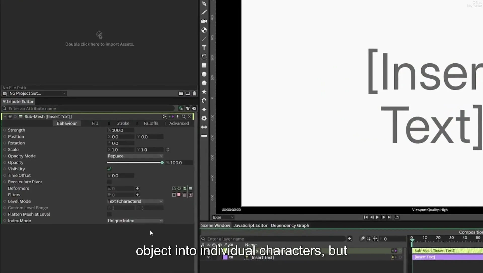Switch to the Fill tab
This screenshot has width=483, height=273.
pyautogui.click(x=95, y=123)
